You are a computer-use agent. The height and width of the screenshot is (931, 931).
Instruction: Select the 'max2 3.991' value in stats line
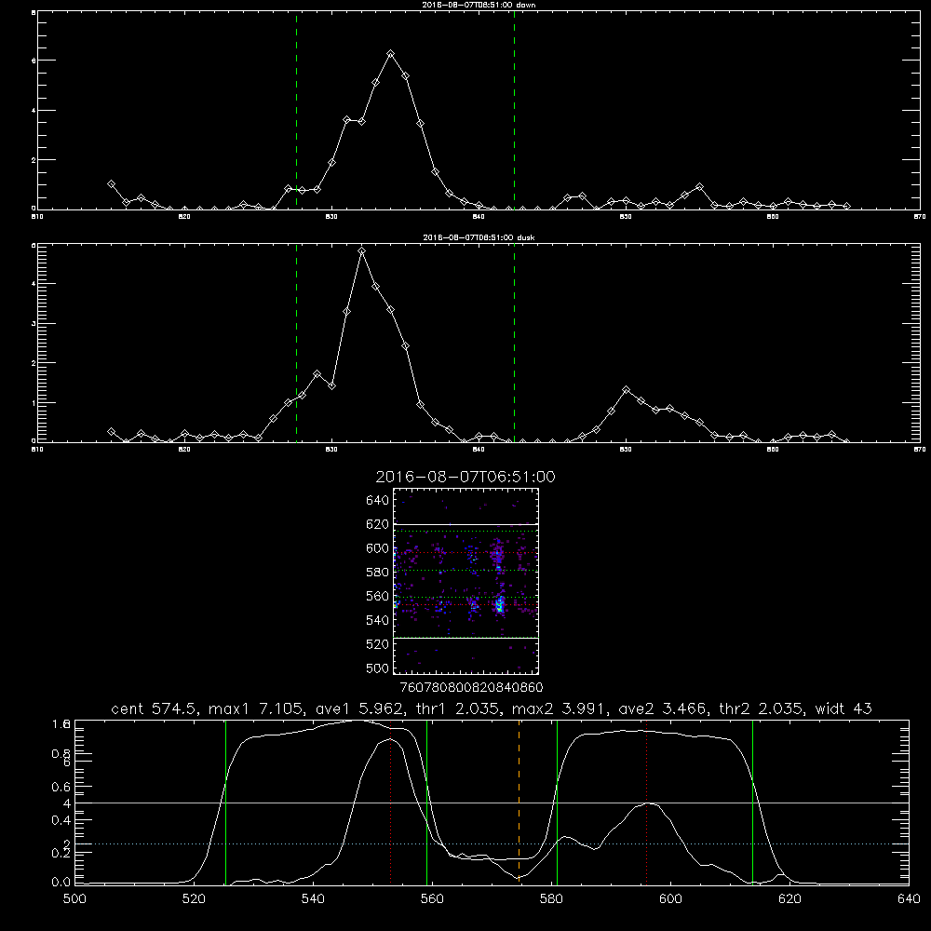click(x=558, y=708)
